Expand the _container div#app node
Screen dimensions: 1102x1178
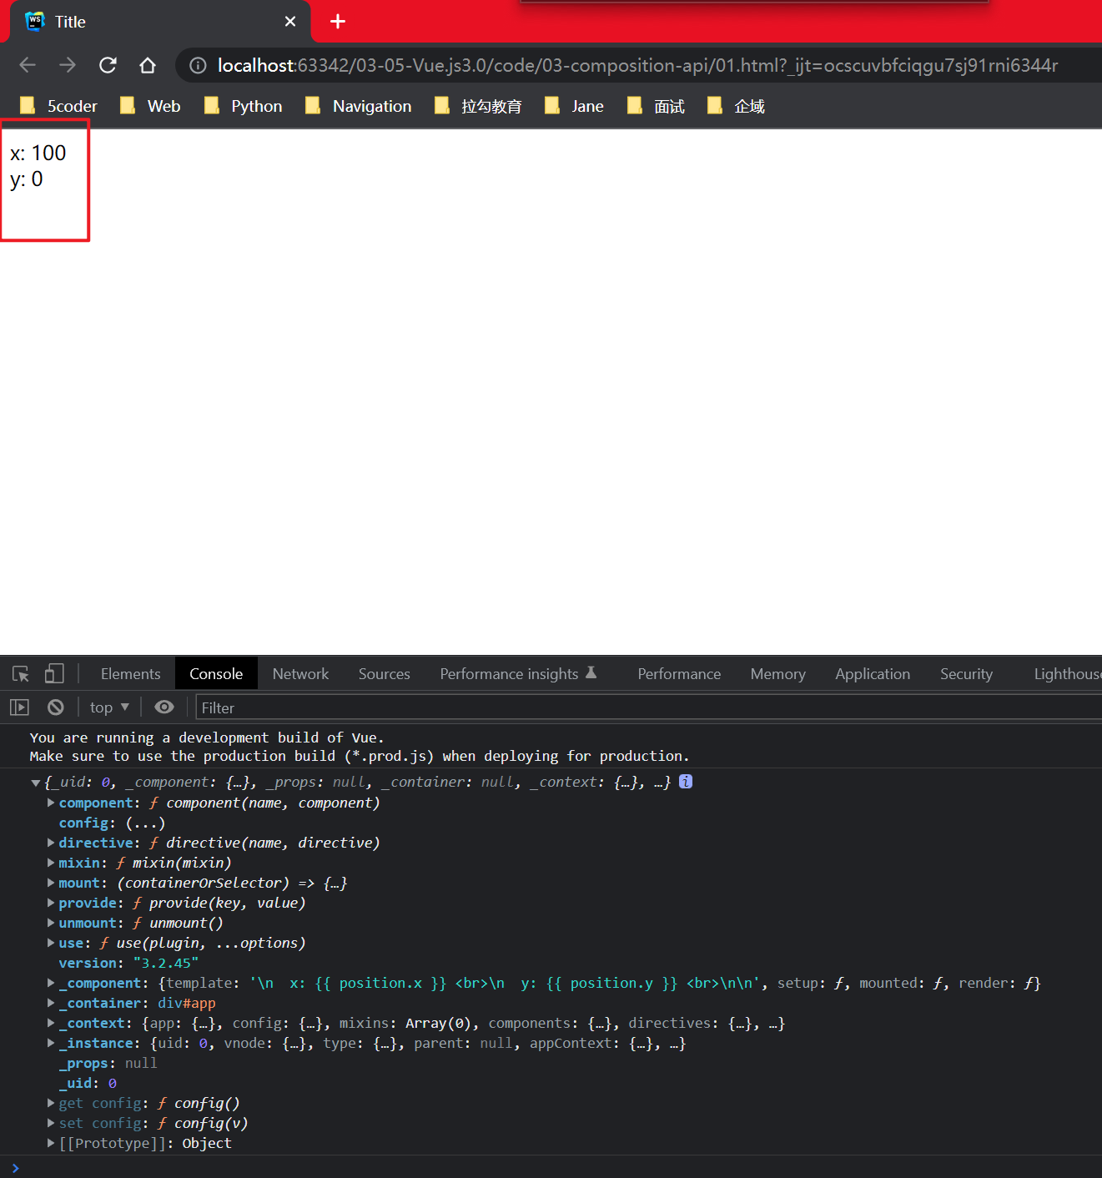(x=51, y=1003)
